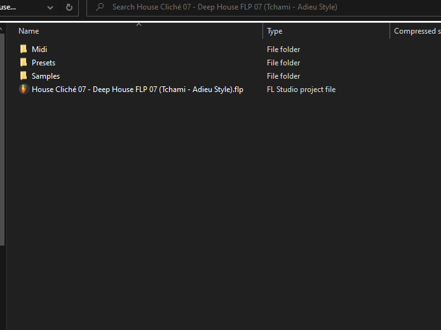441x330 pixels.
Task: Select the Midi folder name
Action: [x=39, y=49]
